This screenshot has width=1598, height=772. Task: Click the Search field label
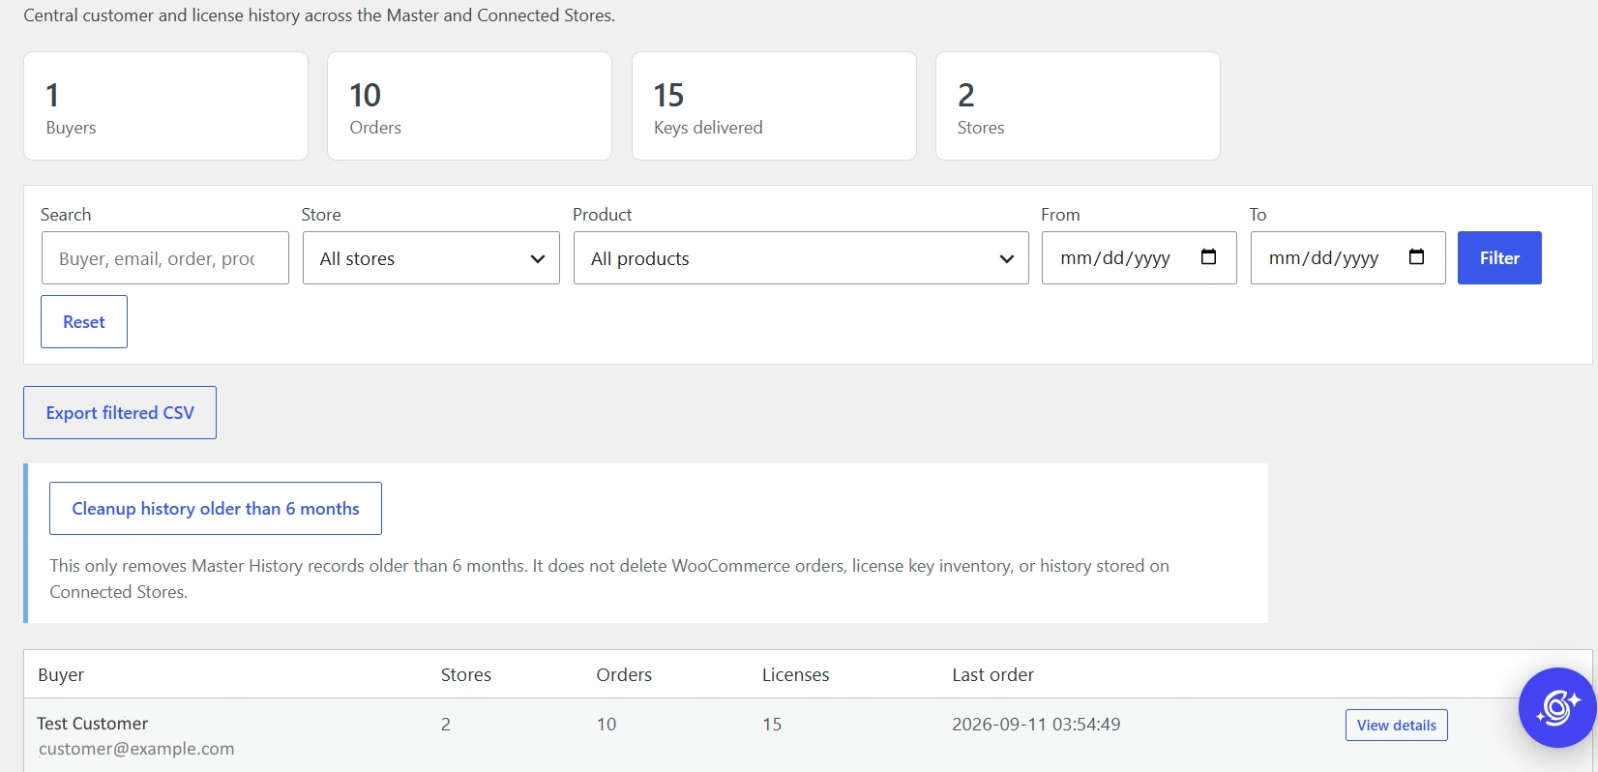click(66, 214)
